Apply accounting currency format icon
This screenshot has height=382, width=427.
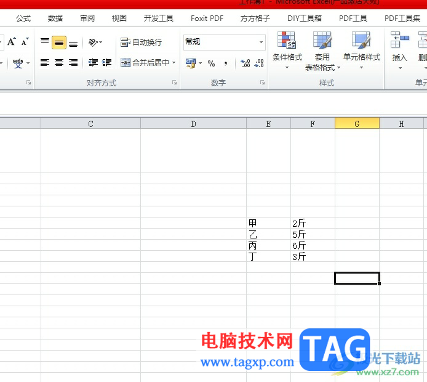(191, 63)
